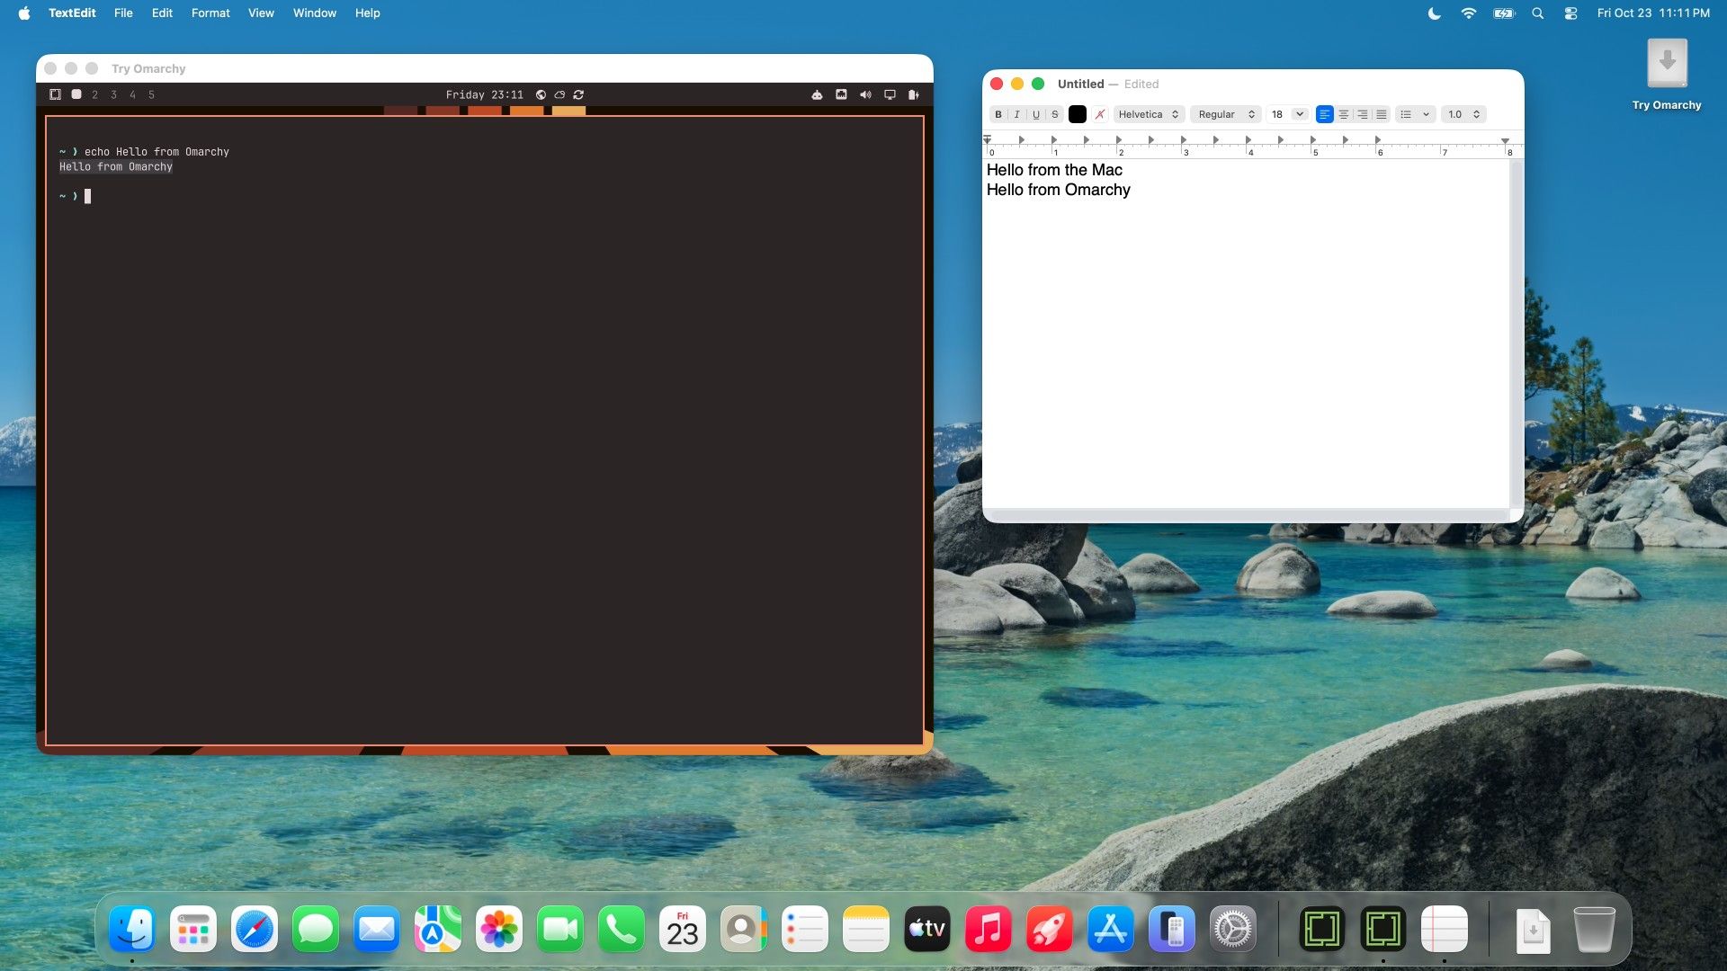1727x971 pixels.
Task: Click the update refresh icon in Omarchy bar
Action: (x=578, y=94)
